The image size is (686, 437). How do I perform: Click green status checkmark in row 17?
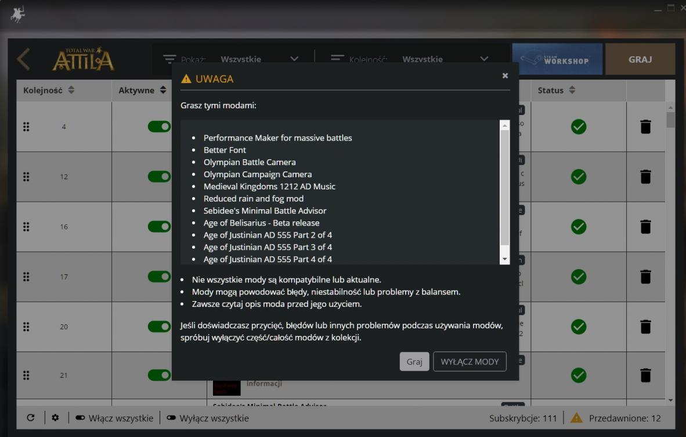coord(578,277)
